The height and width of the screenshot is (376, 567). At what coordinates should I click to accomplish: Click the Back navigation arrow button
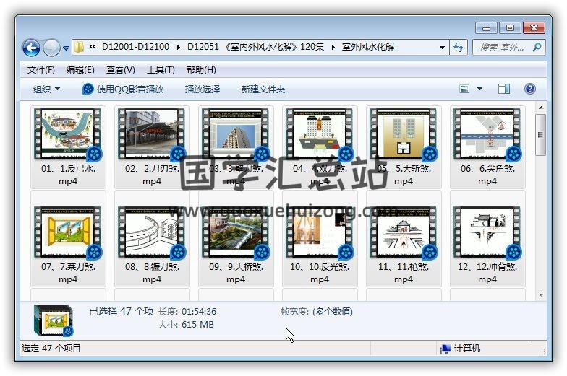31,48
